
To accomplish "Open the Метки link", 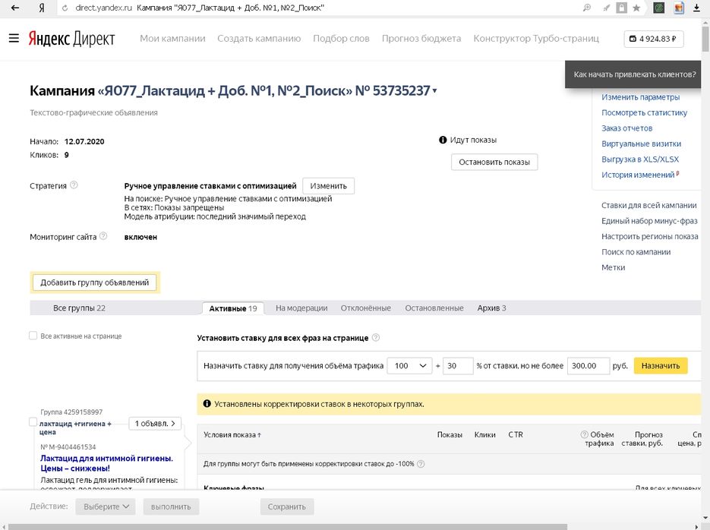I will (613, 267).
